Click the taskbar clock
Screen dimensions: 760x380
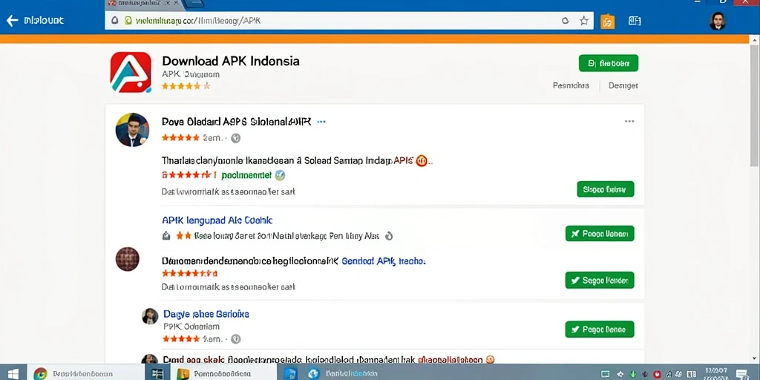pos(718,374)
